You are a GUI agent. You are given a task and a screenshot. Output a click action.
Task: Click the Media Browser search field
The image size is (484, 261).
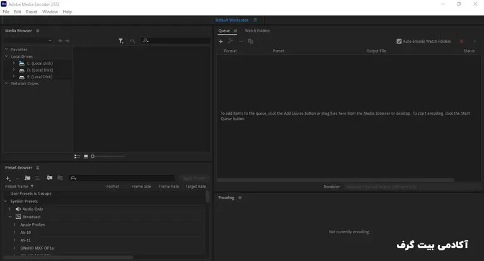coord(175,40)
